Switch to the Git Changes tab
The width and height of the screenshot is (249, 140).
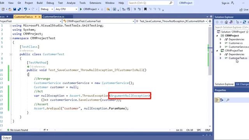(x=242, y=84)
